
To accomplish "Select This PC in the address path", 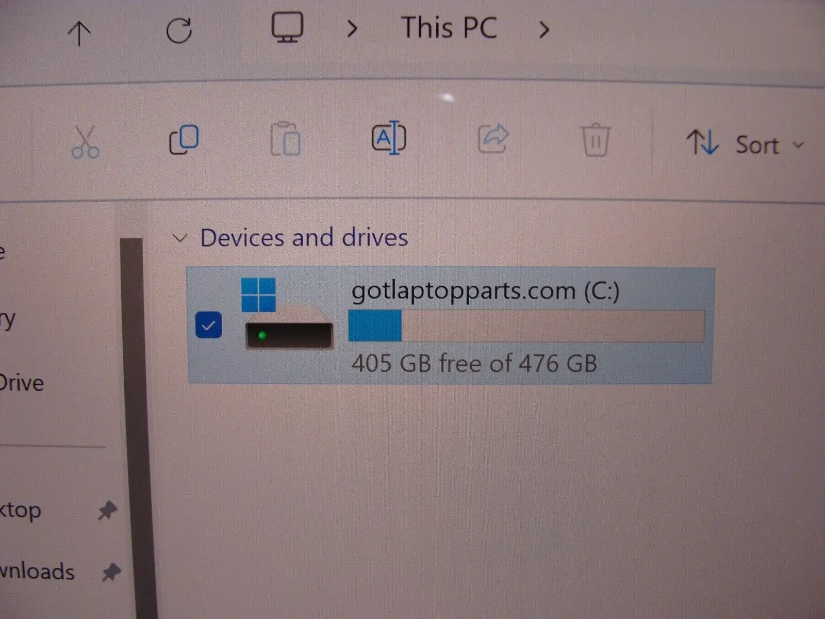I will [x=449, y=28].
